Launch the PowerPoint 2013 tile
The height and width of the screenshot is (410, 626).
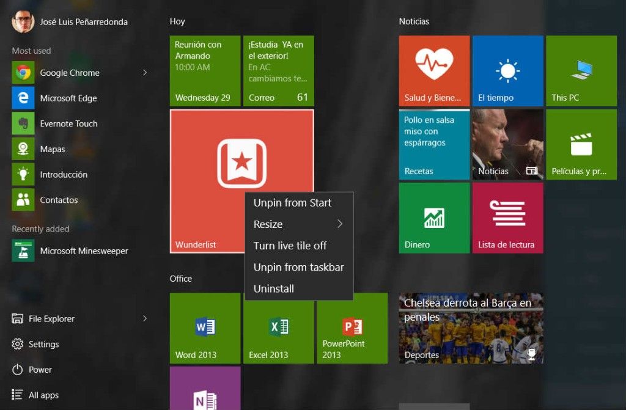point(352,331)
